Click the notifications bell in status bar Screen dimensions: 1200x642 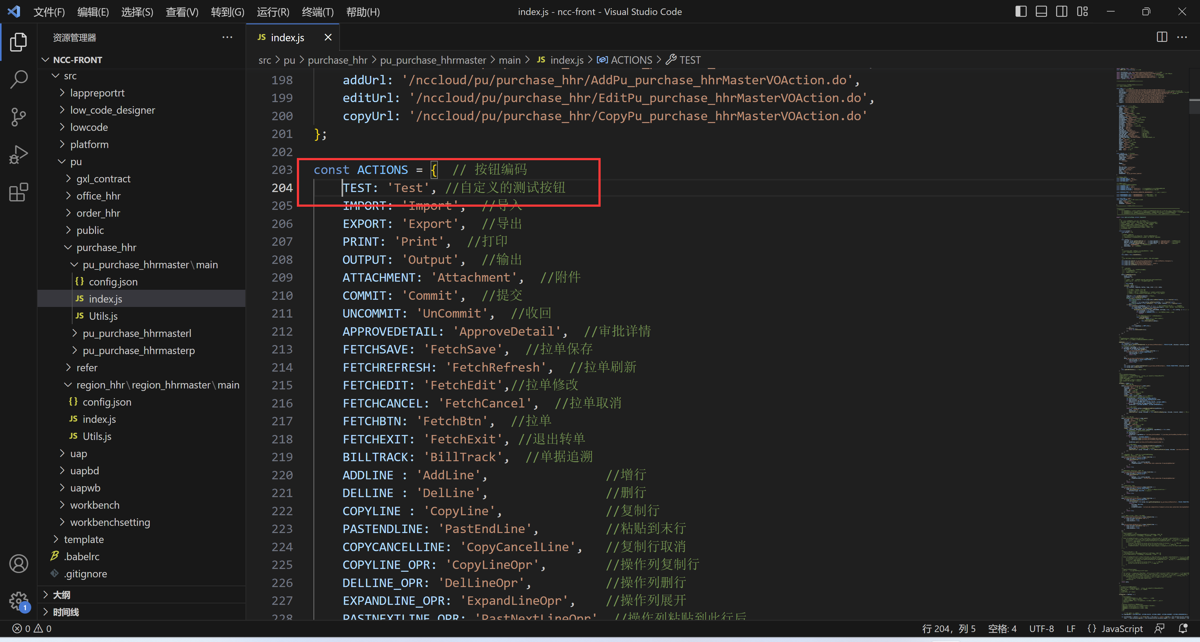coord(1183,629)
